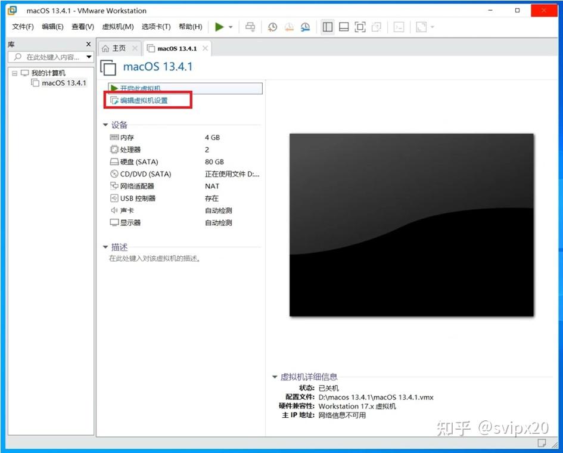Click the stretch guest display icon

[421, 27]
